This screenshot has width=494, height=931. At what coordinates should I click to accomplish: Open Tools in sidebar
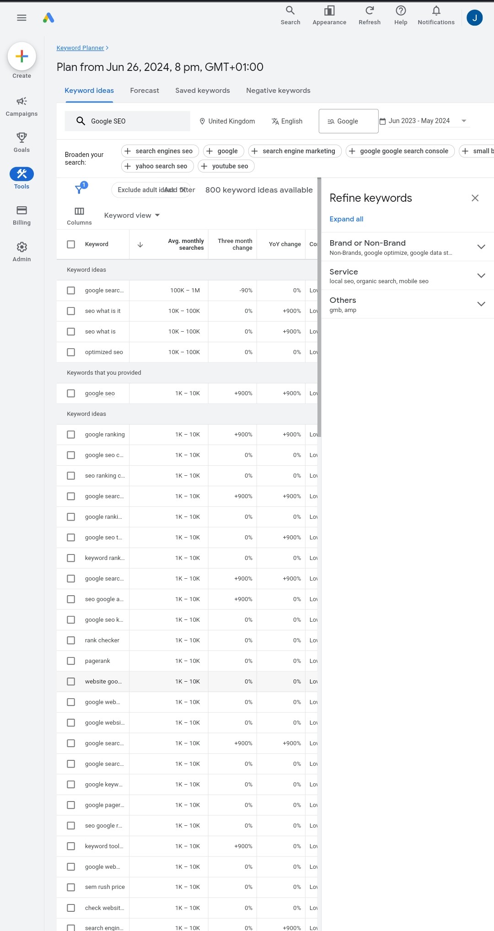point(21,178)
